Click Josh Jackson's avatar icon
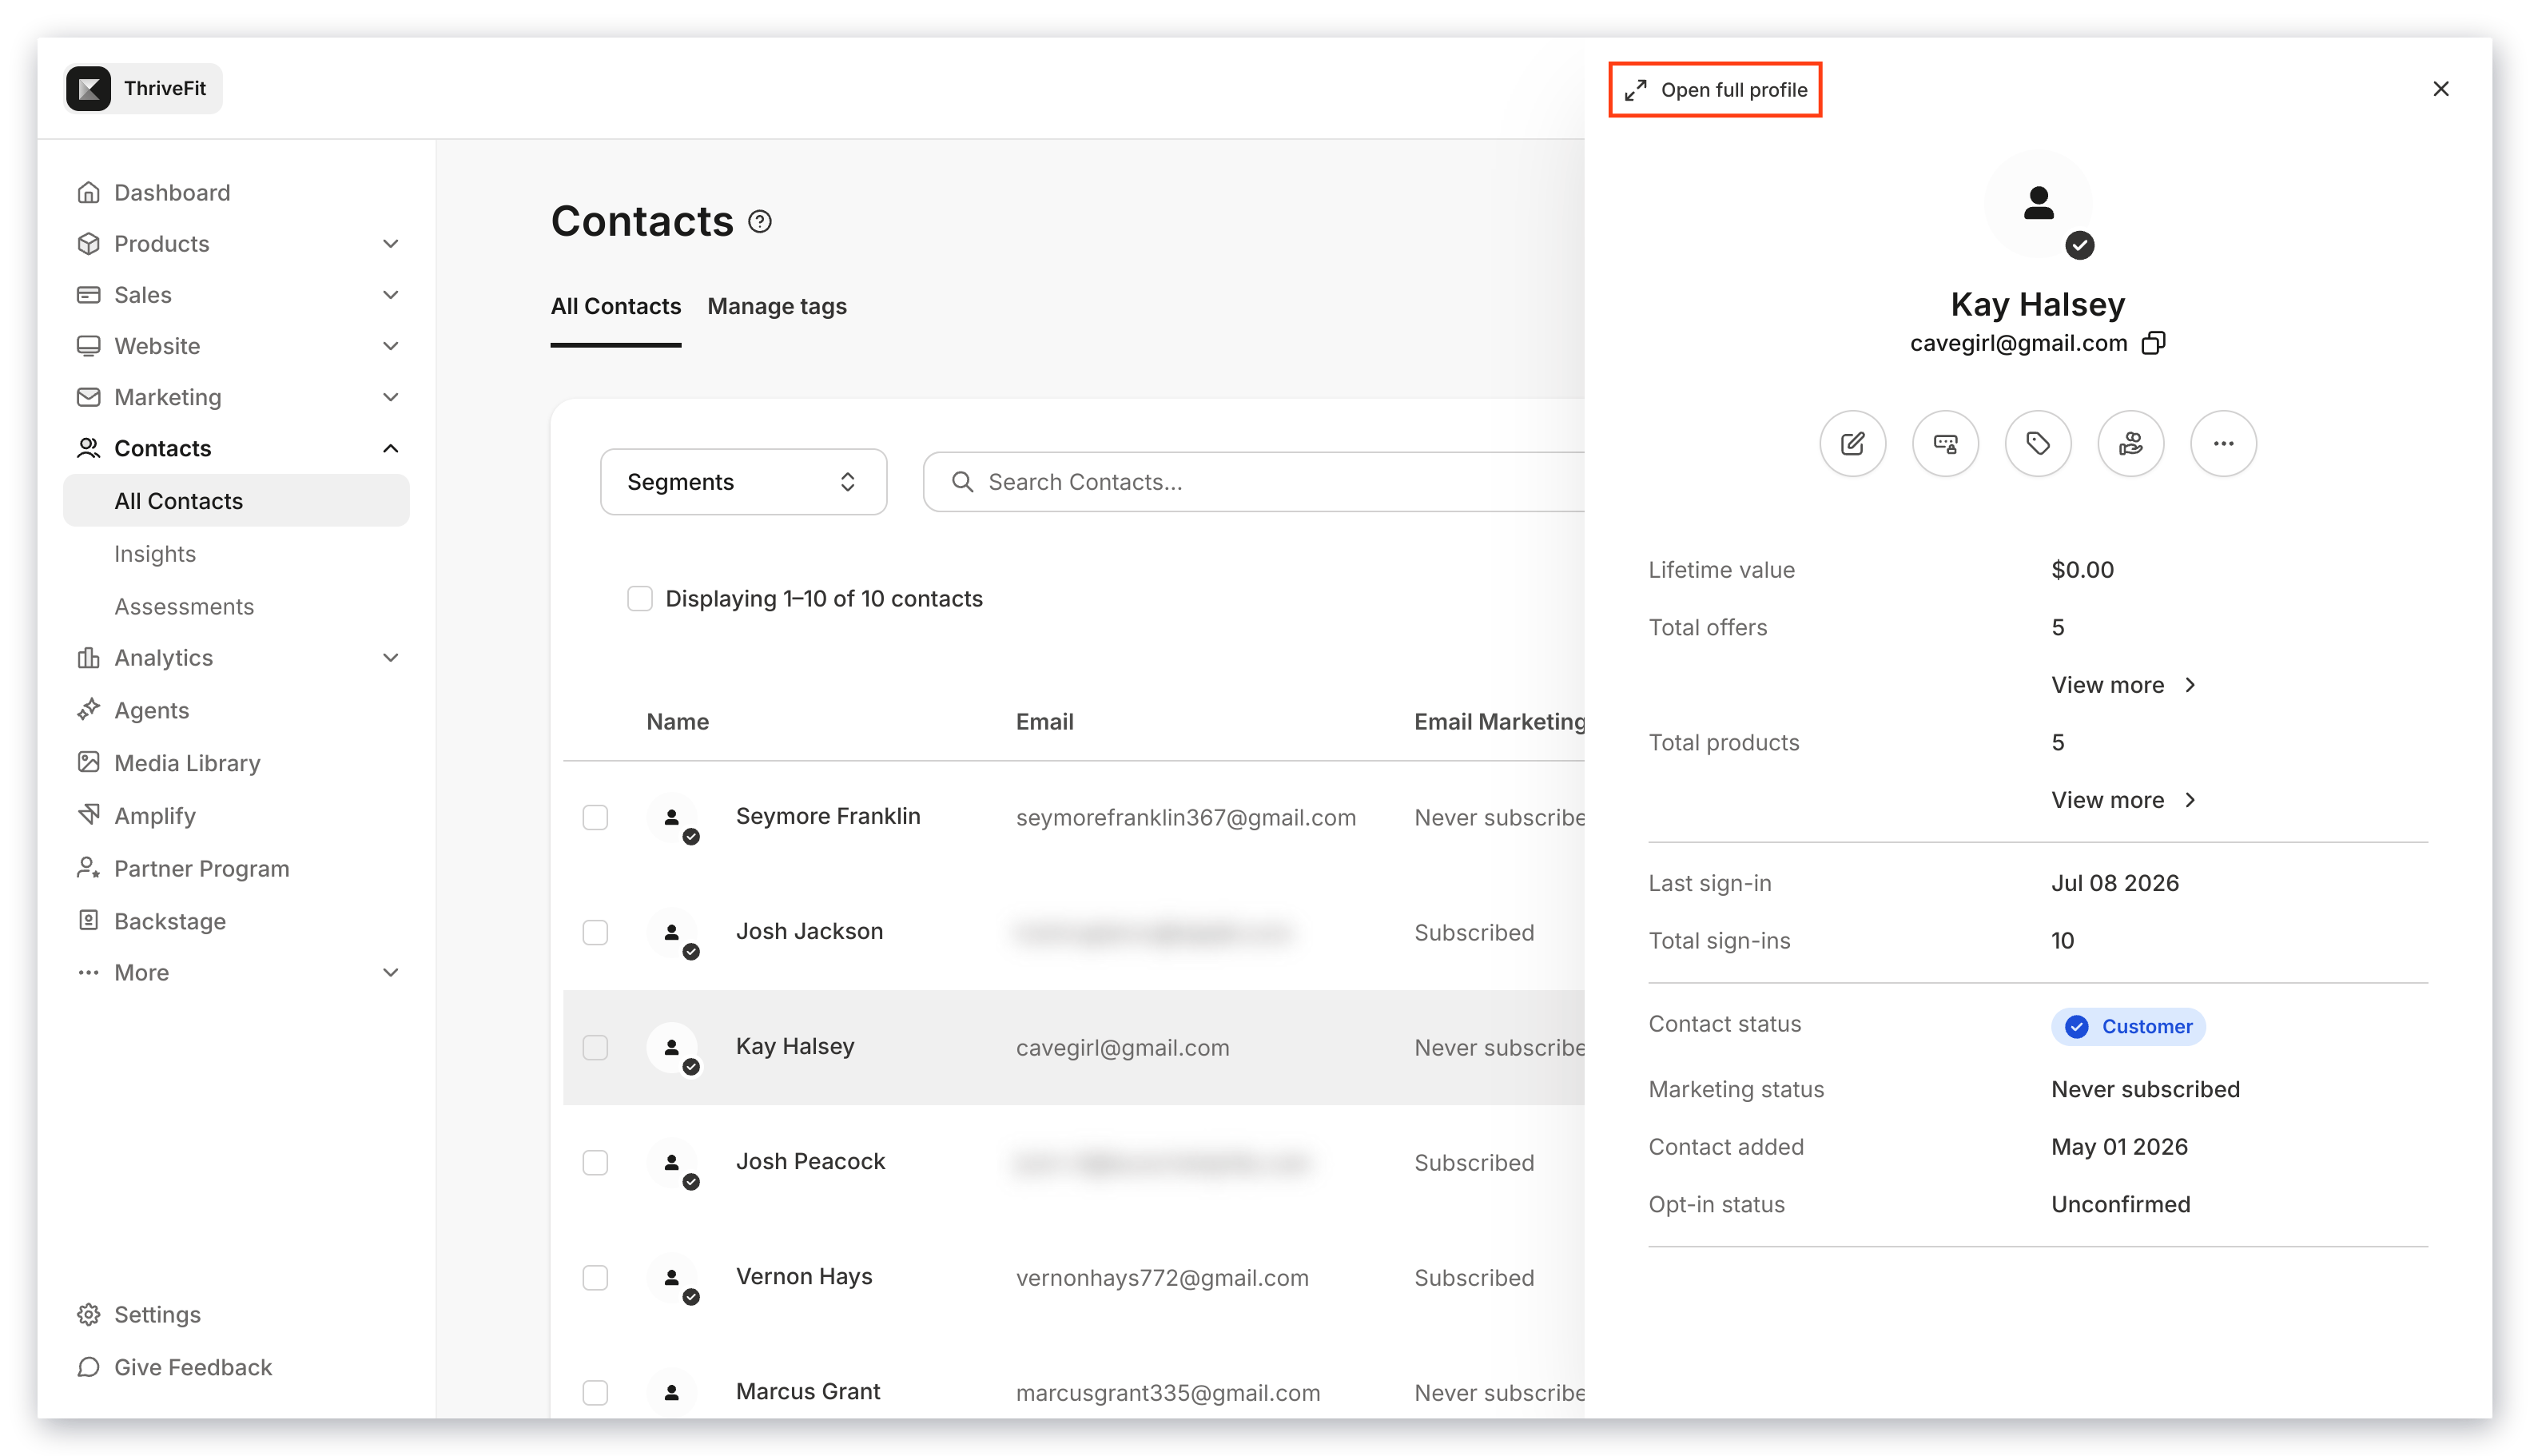The height and width of the screenshot is (1456, 2530). pos(672,933)
